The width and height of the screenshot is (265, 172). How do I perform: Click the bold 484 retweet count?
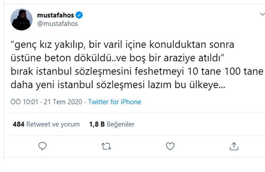click(x=18, y=124)
